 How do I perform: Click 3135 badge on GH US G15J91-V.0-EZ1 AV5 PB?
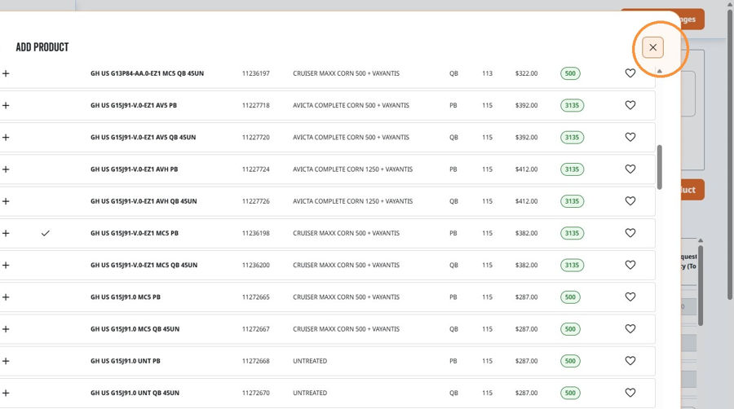[x=572, y=105]
